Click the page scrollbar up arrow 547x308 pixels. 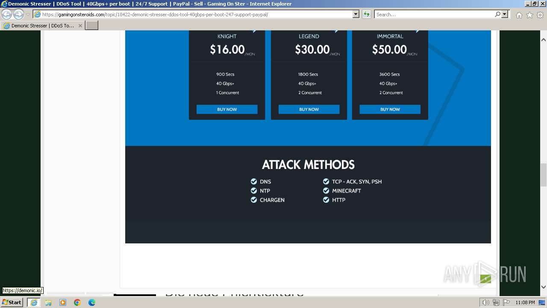point(544,40)
